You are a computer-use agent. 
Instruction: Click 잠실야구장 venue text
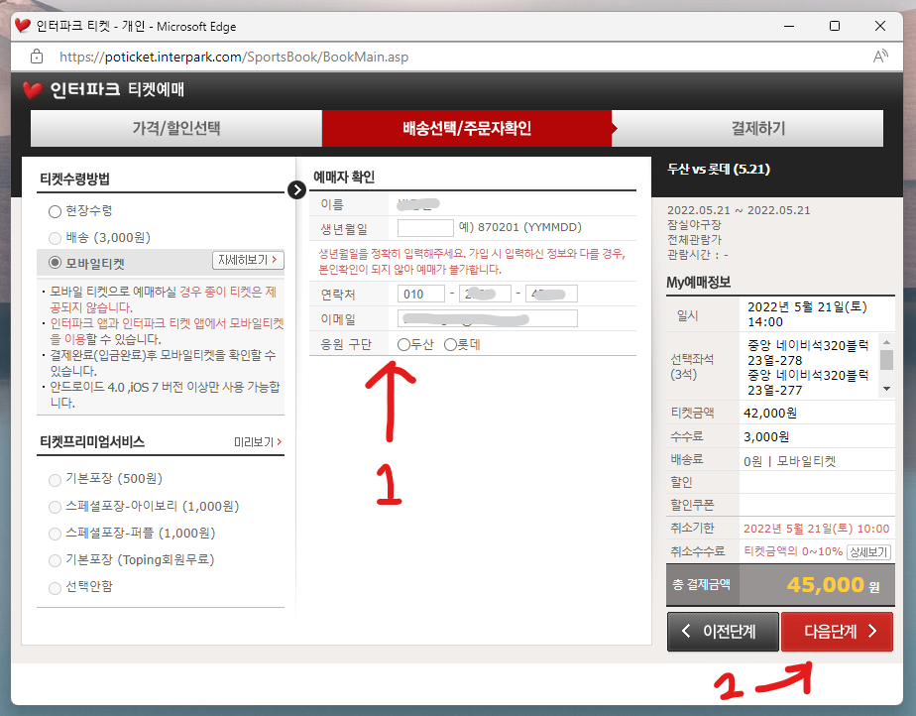pyautogui.click(x=694, y=225)
